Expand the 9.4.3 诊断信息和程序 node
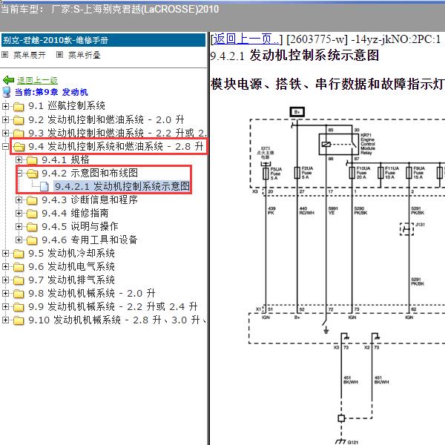Image resolution: width=445 pixels, height=445 pixels. (x=19, y=200)
